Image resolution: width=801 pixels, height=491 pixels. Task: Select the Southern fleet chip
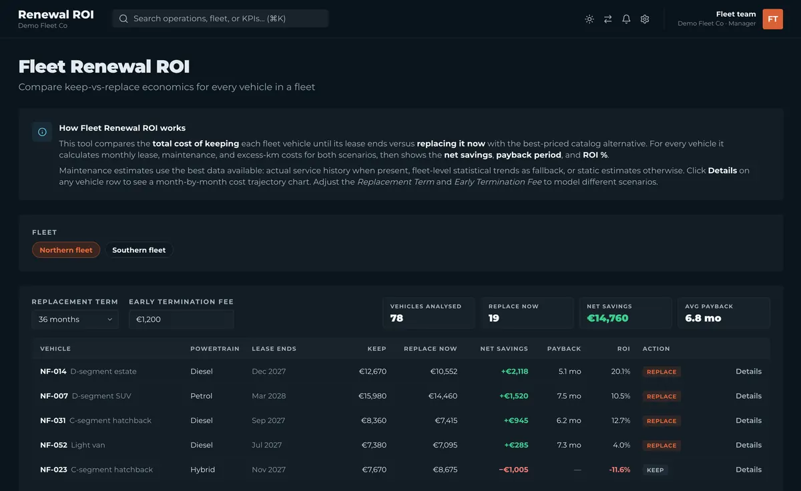pos(139,250)
